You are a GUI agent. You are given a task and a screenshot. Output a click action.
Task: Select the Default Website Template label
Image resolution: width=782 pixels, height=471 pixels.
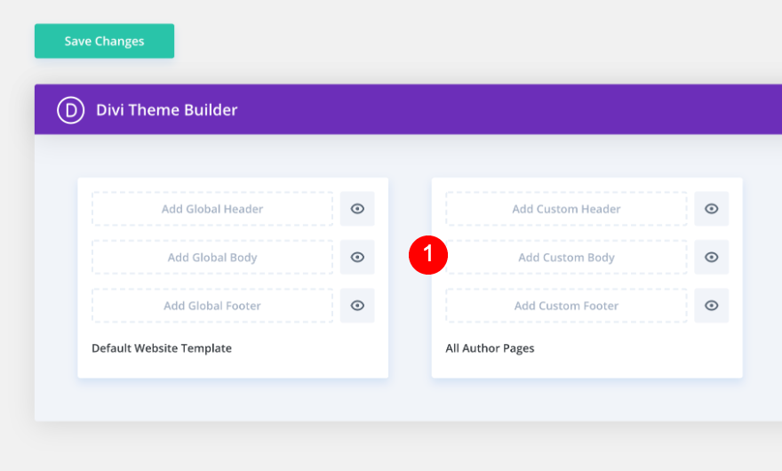coord(162,348)
